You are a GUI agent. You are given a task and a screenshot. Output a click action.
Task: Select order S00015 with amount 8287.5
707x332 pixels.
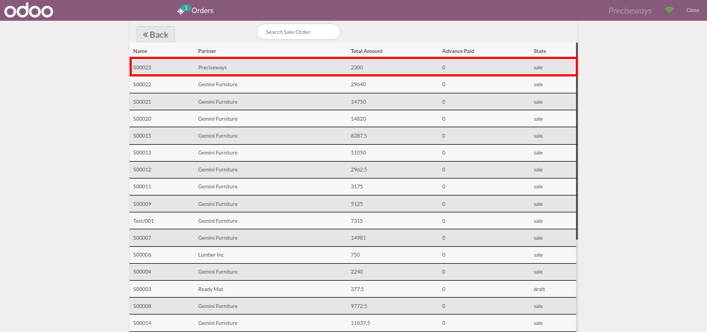(353, 135)
